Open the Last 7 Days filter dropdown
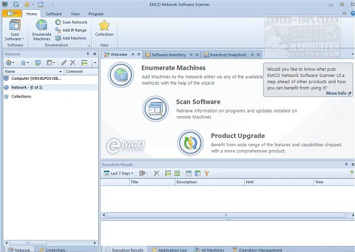The width and height of the screenshot is (355, 252). tap(119, 173)
